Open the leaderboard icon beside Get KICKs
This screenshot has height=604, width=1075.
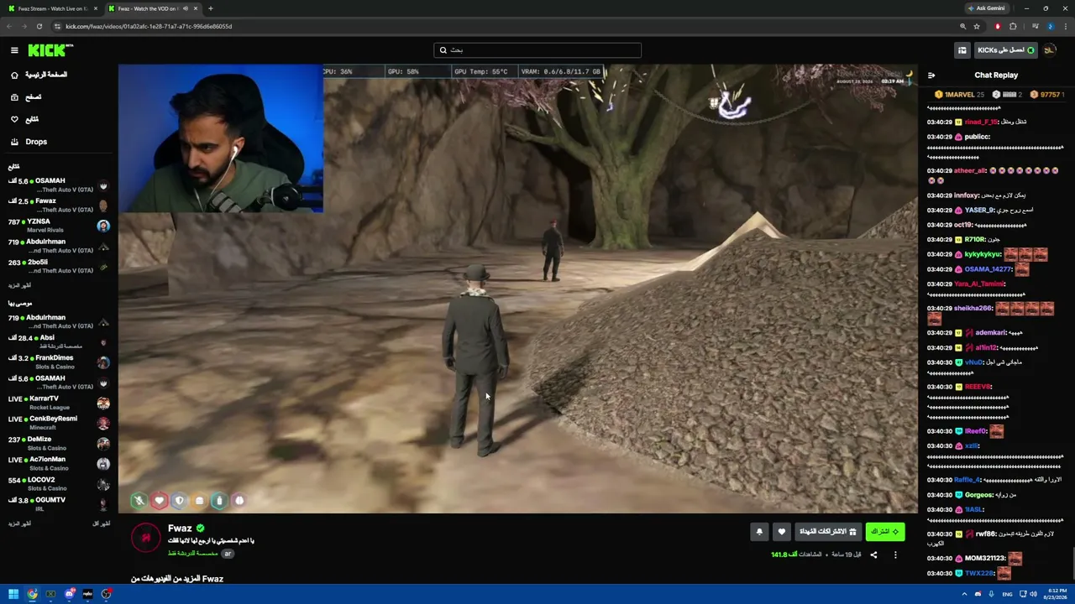coord(962,50)
